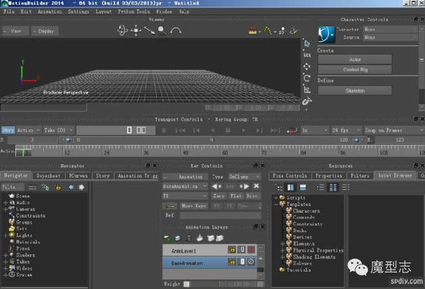Expand the Physical Properties templates folder
Screen dimensions: 425x289
pyautogui.click(x=282, y=250)
